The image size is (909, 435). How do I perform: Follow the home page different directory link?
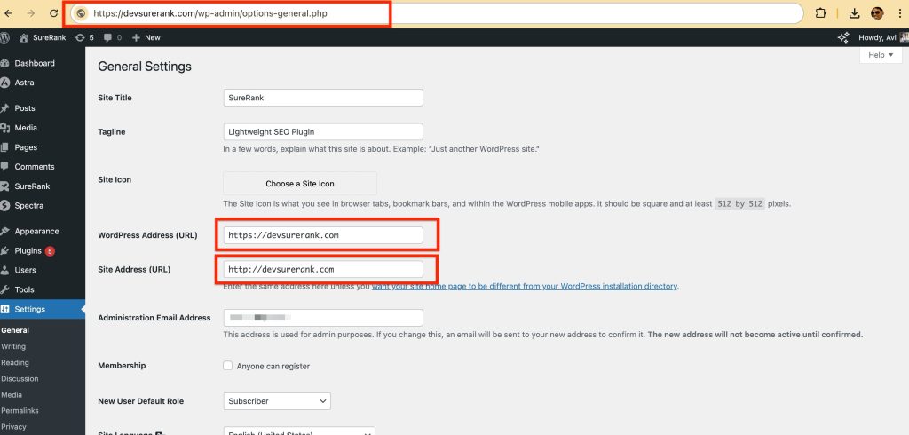pyautogui.click(x=524, y=286)
